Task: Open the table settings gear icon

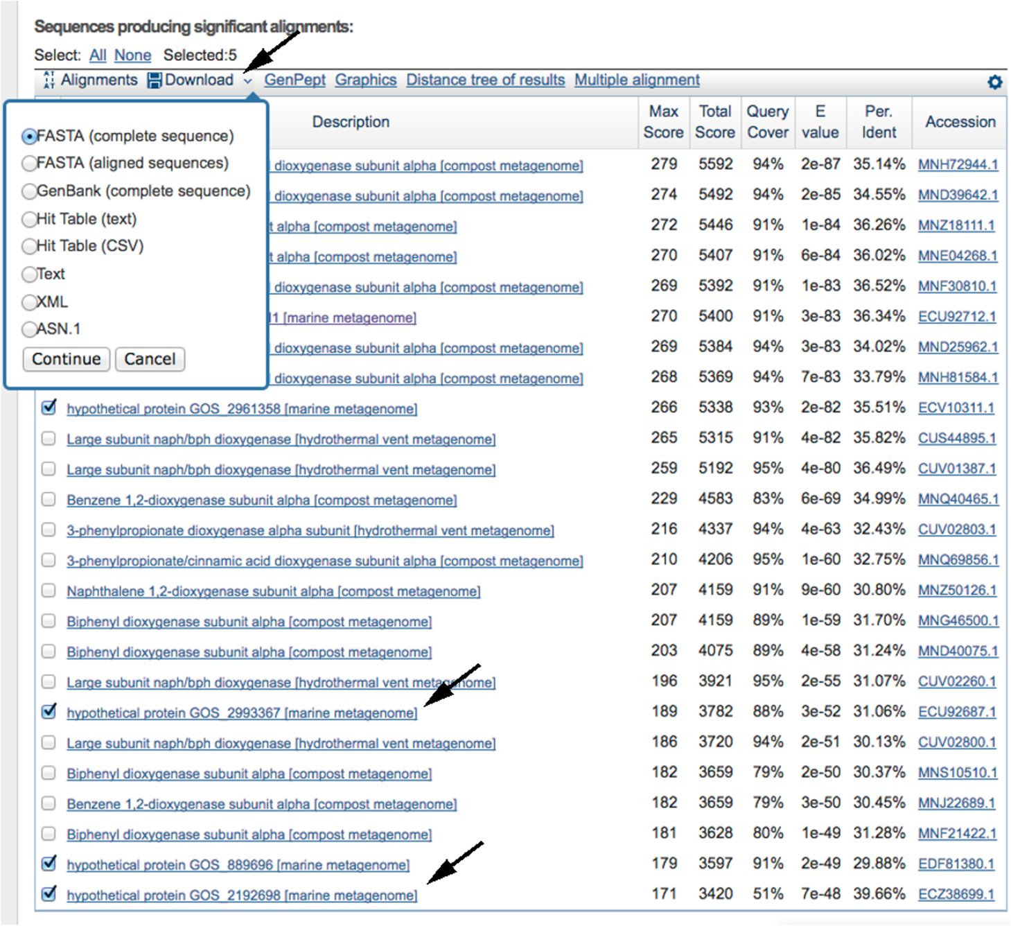Action: (x=994, y=82)
